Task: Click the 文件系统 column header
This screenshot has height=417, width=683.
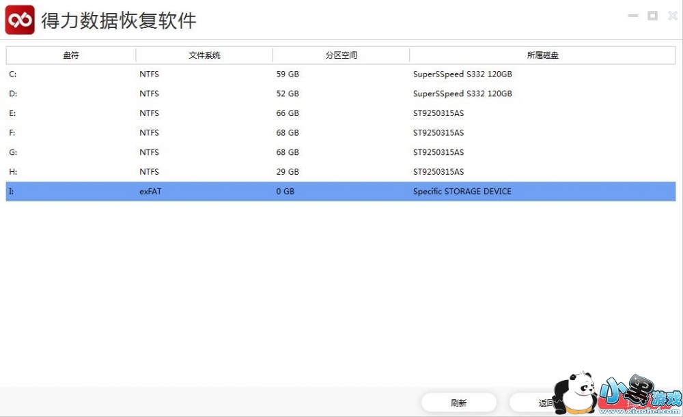Action: click(x=204, y=55)
